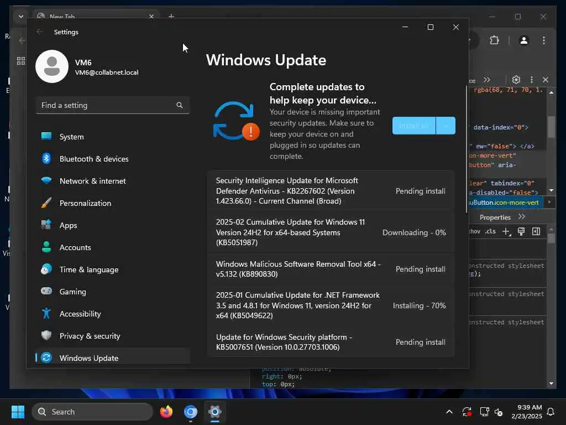The height and width of the screenshot is (425, 566).
Task: Click the taskbar Search box
Action: [x=92, y=412]
